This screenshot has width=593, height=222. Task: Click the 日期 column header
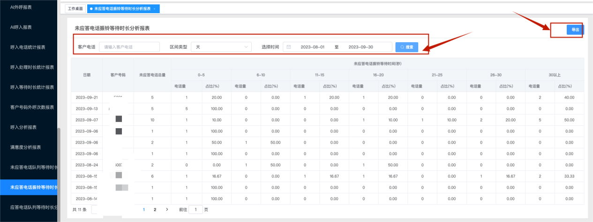click(87, 75)
